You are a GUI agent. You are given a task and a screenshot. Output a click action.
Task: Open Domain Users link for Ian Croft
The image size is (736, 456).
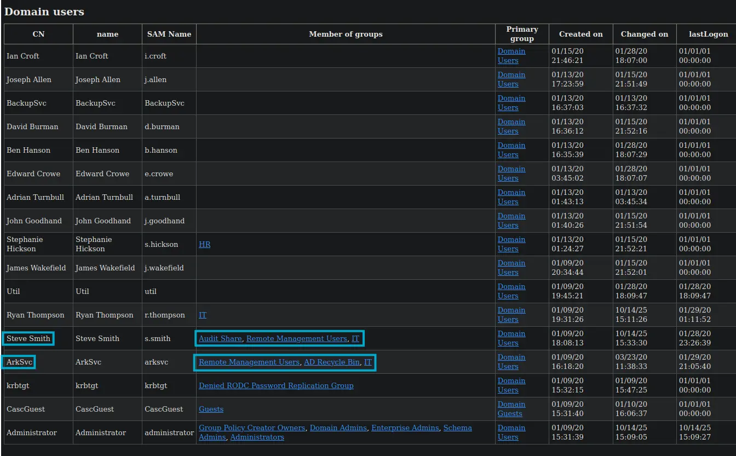tap(511, 56)
